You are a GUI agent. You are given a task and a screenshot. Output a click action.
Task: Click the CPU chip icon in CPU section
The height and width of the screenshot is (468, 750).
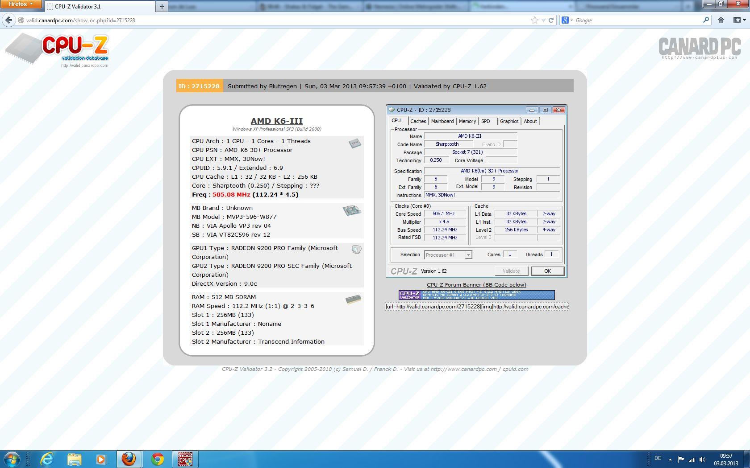click(x=355, y=143)
